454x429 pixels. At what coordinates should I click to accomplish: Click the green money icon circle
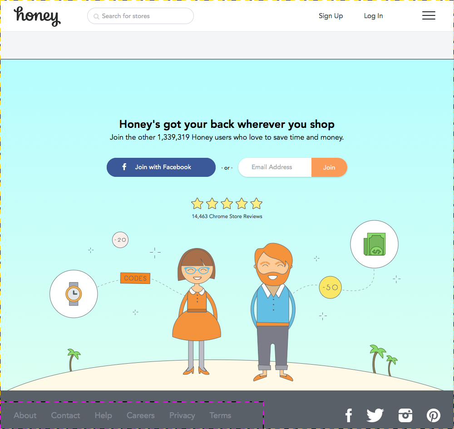pos(375,244)
